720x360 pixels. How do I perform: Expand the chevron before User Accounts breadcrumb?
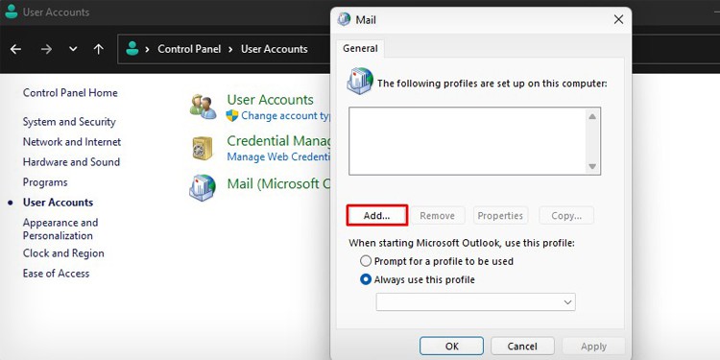click(231, 49)
